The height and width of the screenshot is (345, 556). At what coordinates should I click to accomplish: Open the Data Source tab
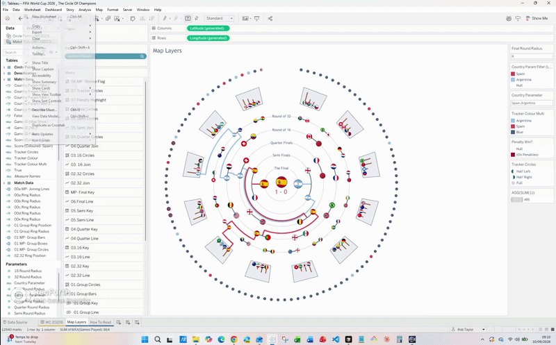[15, 322]
